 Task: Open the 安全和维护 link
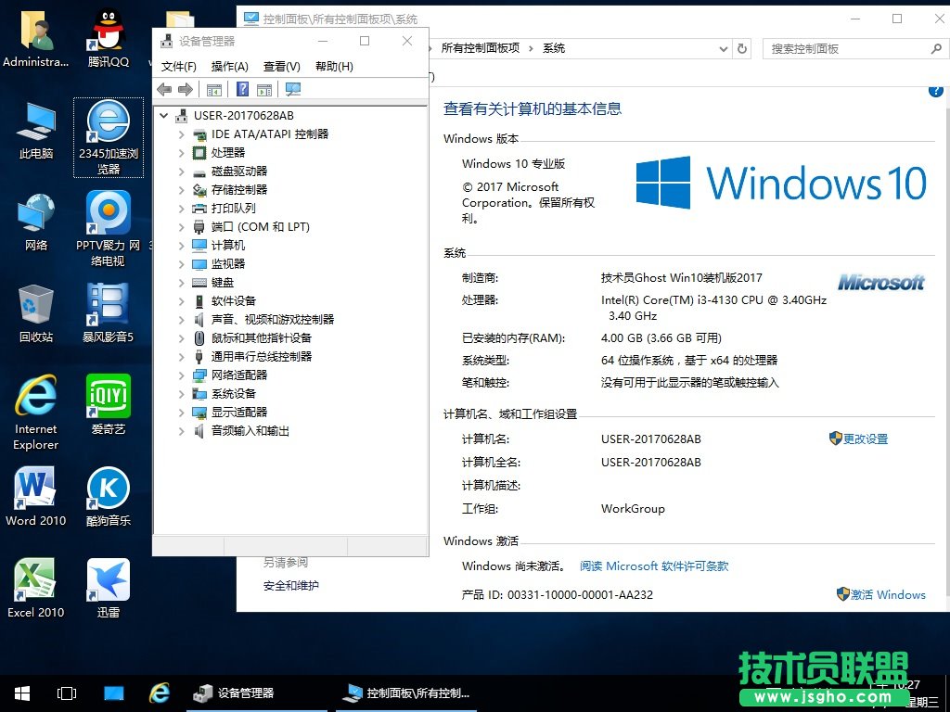[x=290, y=586]
